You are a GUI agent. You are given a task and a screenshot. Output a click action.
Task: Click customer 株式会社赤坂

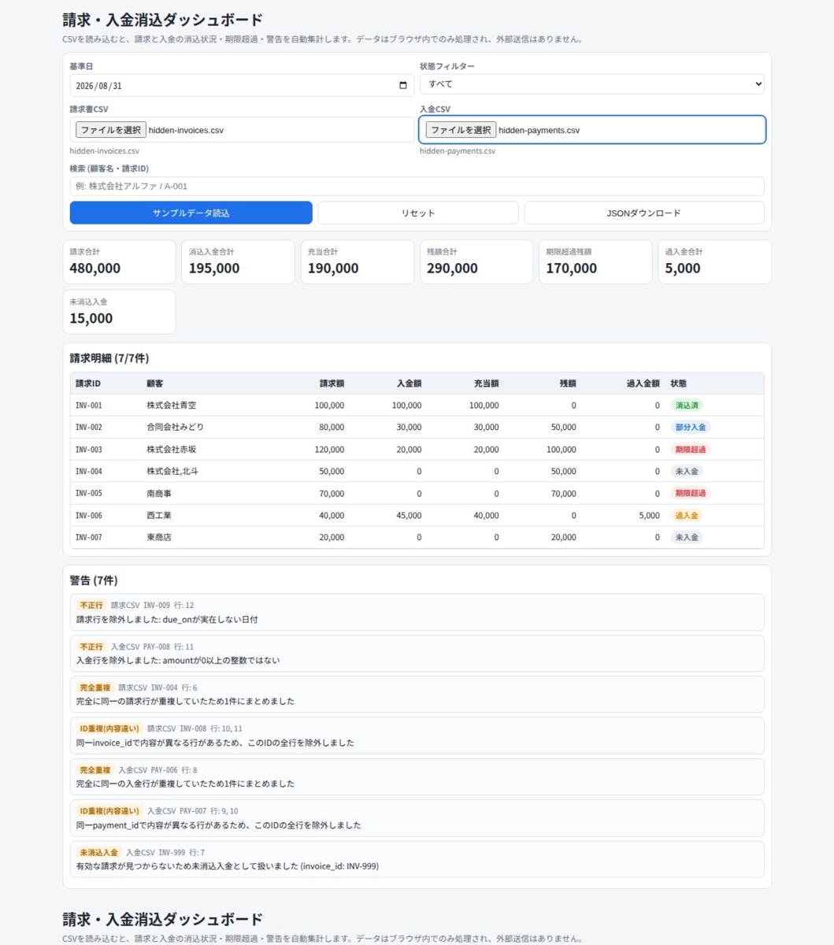(172, 450)
